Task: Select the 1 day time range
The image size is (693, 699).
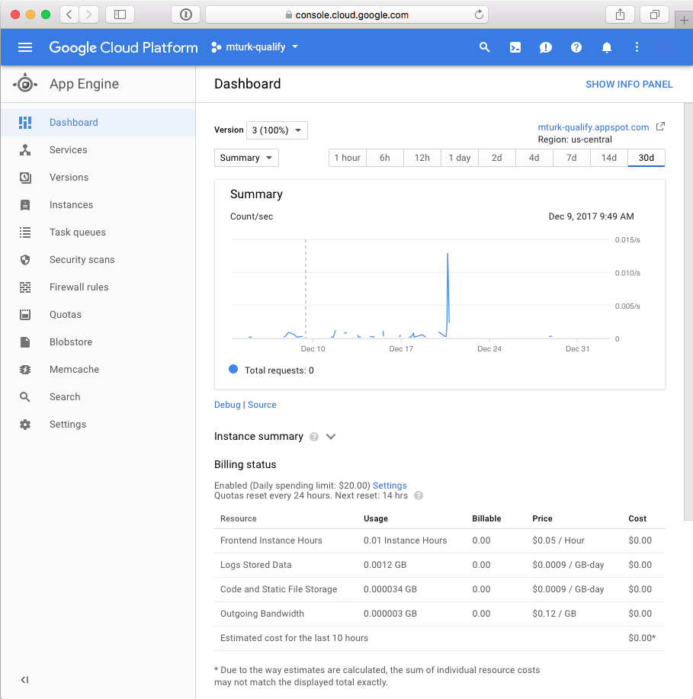Action: tap(460, 158)
